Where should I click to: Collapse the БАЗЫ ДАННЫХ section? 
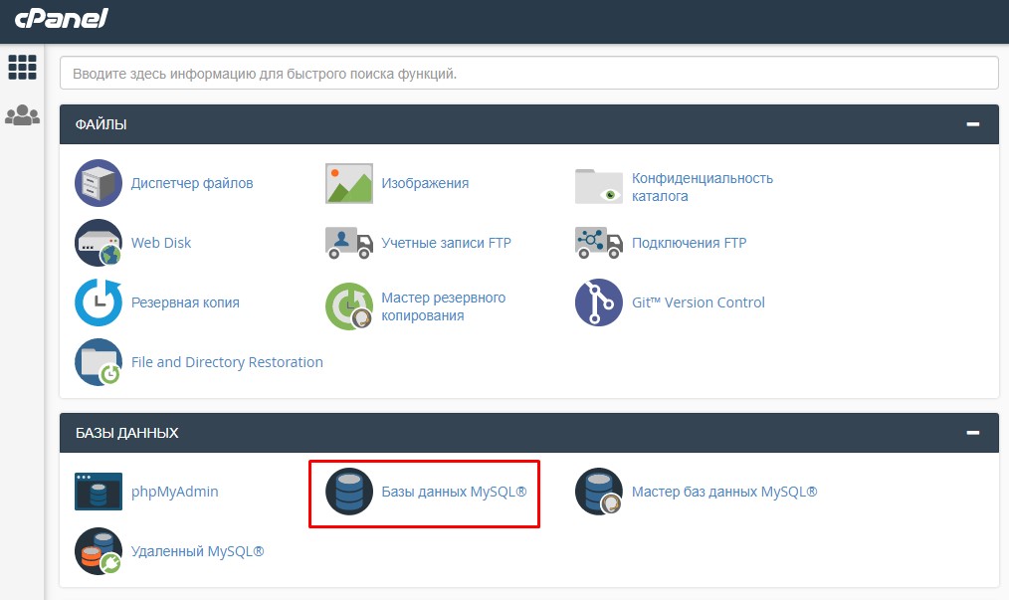coord(972,432)
